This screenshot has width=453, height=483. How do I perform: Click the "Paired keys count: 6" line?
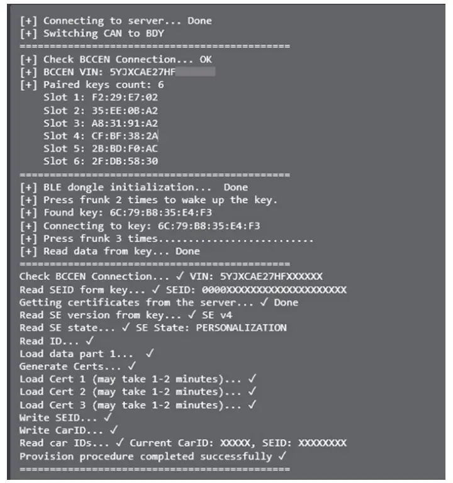92,85
